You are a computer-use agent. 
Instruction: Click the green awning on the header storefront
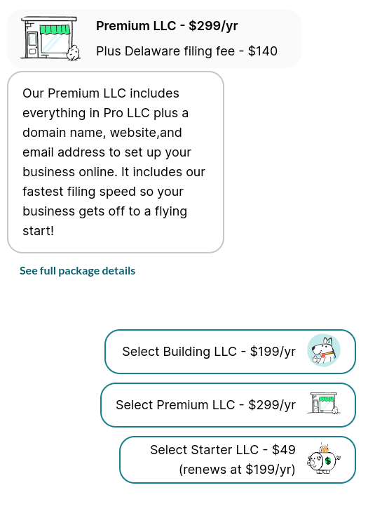click(x=55, y=29)
